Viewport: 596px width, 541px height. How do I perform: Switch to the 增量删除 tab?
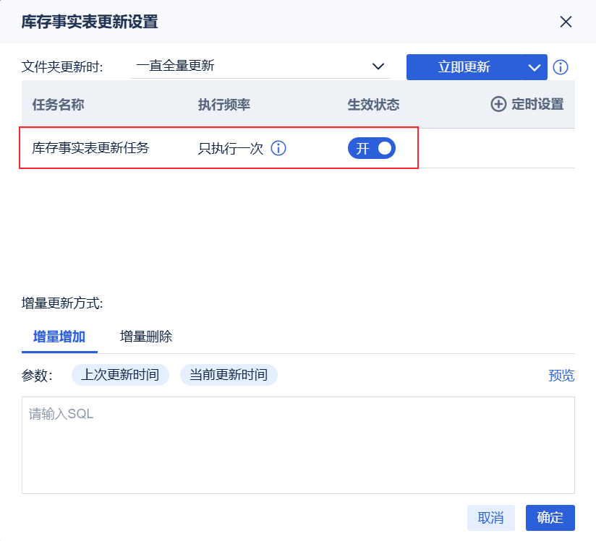[x=146, y=337]
